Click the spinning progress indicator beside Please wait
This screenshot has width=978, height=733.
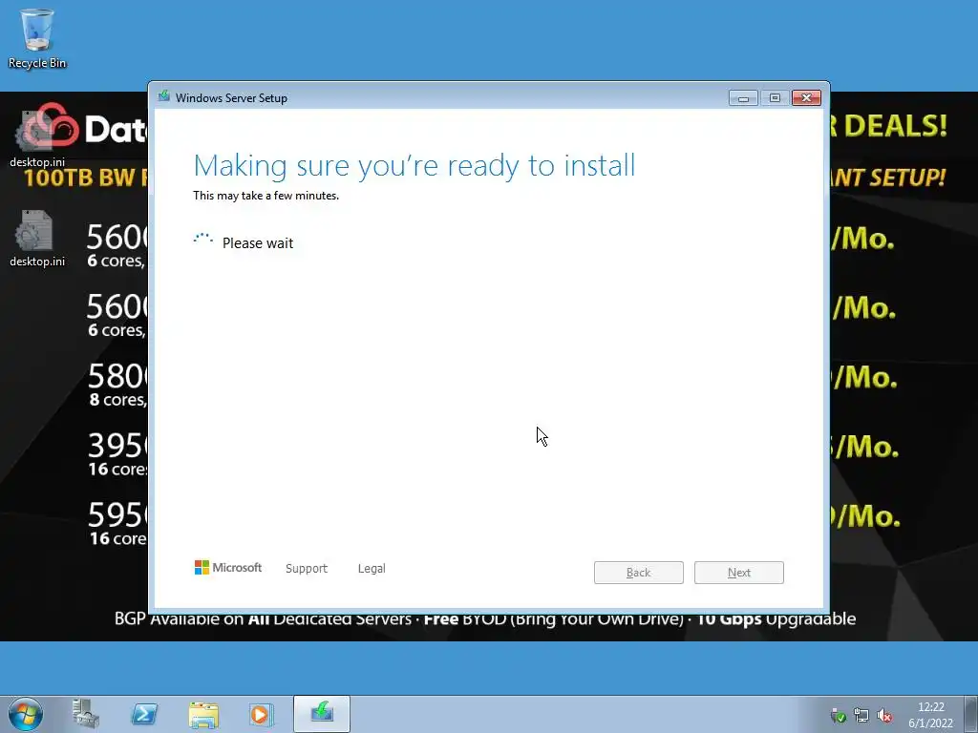pyautogui.click(x=203, y=240)
